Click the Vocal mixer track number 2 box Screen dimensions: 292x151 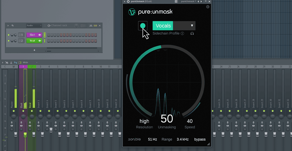21,41
